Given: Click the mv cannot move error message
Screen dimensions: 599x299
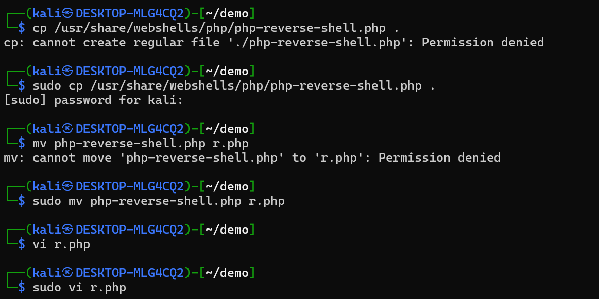Looking at the screenshot, I should point(252,157).
